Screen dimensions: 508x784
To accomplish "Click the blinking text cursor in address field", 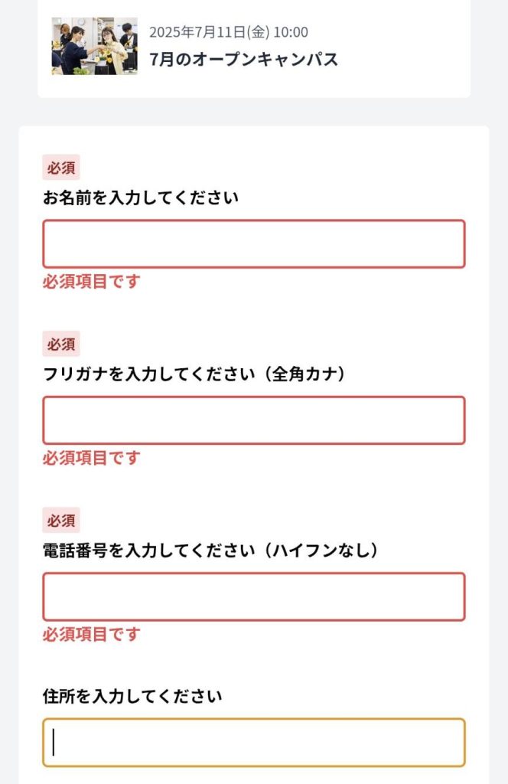I will click(x=54, y=743).
